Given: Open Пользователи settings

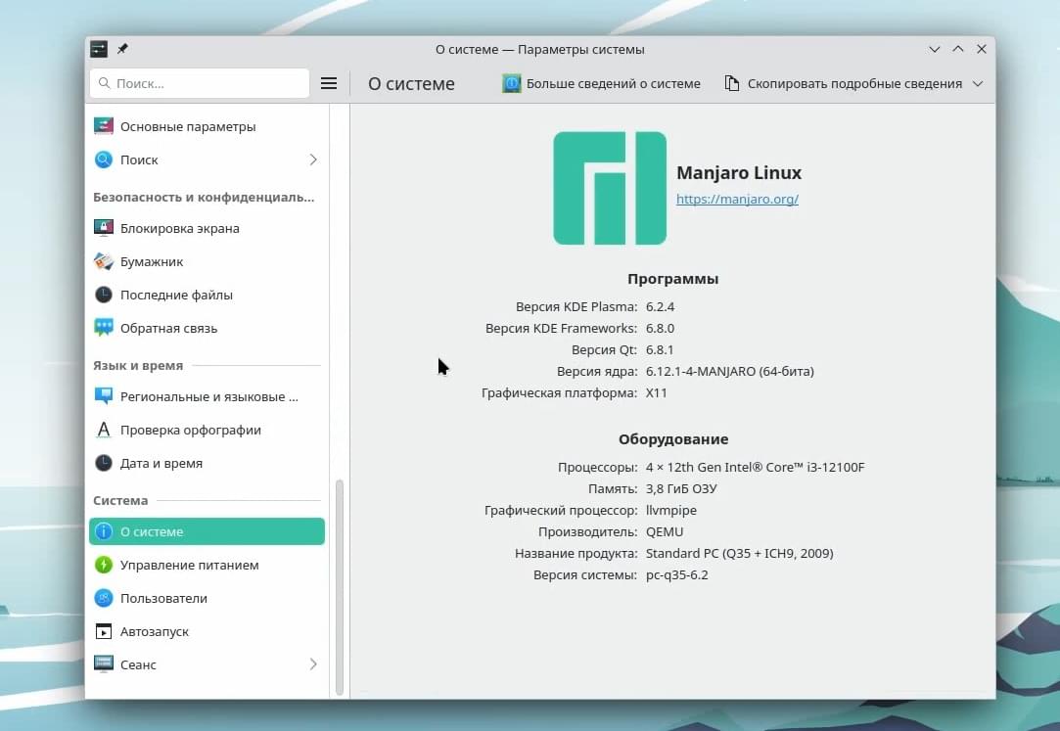Looking at the screenshot, I should click(207, 598).
